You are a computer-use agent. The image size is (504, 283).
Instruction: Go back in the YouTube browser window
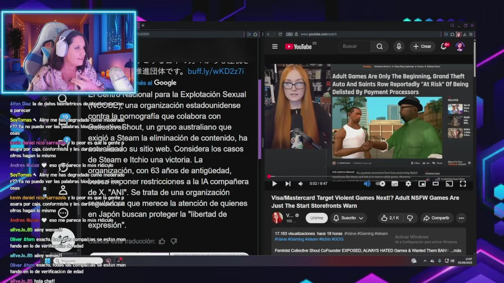tap(268, 34)
